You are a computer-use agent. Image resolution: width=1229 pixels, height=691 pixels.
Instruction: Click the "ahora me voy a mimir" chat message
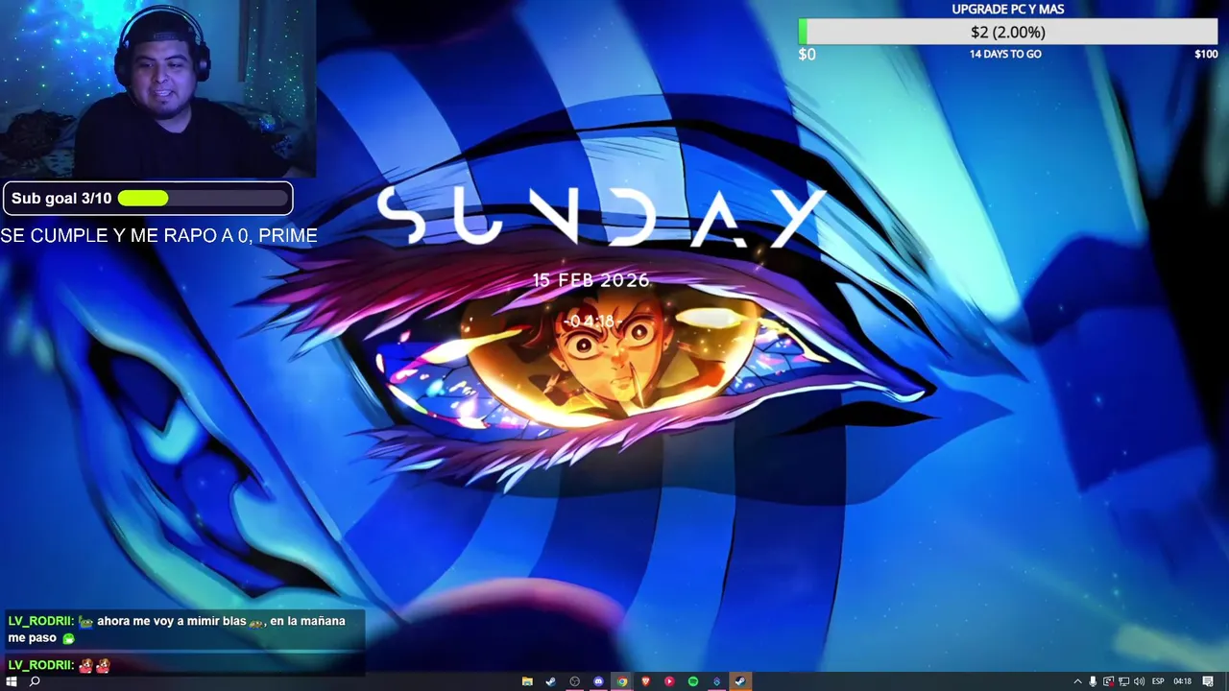[182, 629]
